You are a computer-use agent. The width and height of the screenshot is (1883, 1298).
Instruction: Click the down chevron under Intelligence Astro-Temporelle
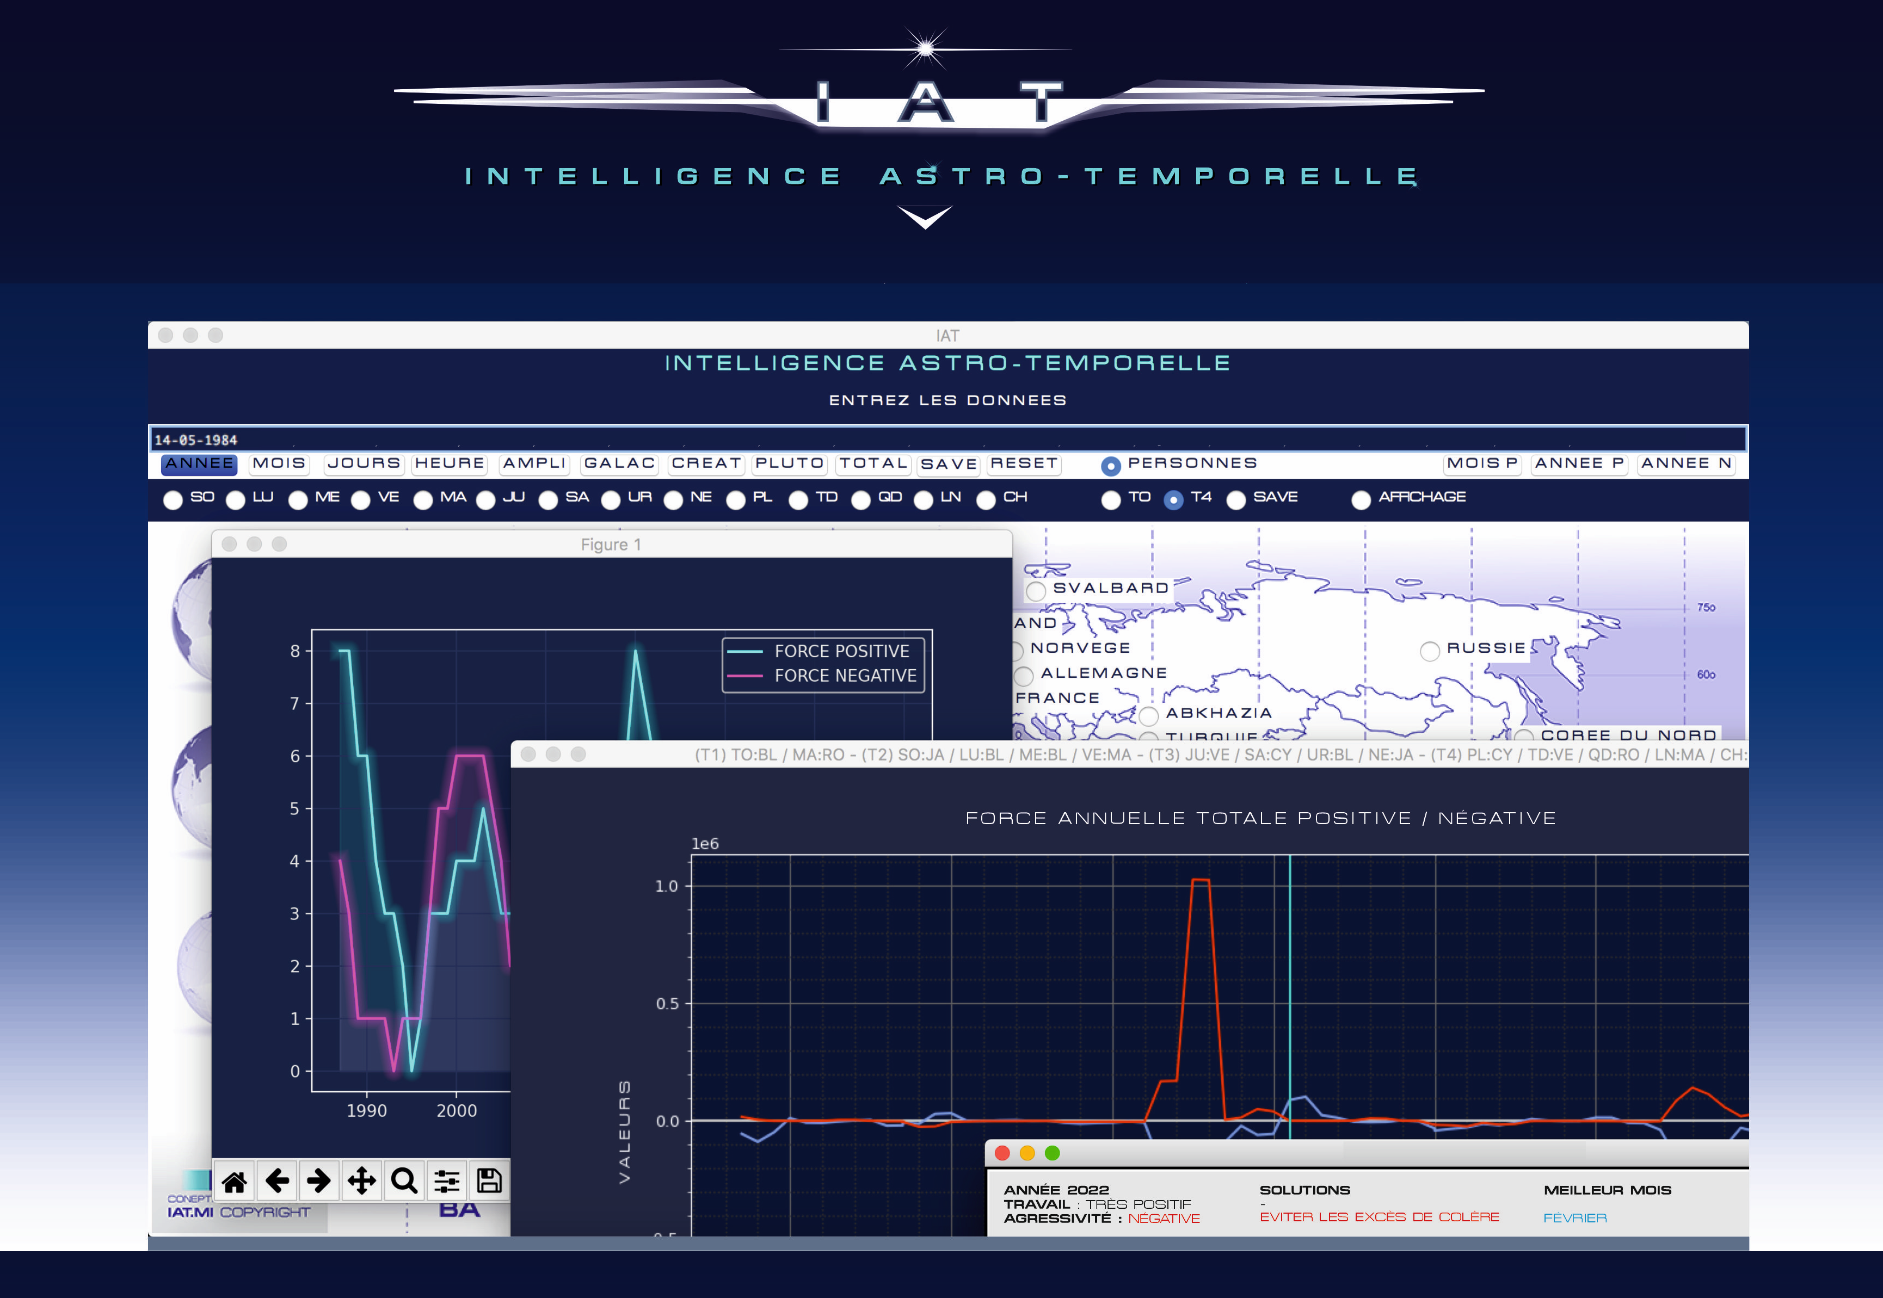(x=925, y=217)
